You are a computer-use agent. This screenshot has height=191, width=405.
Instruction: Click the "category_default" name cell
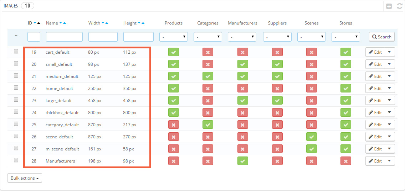tap(62, 125)
